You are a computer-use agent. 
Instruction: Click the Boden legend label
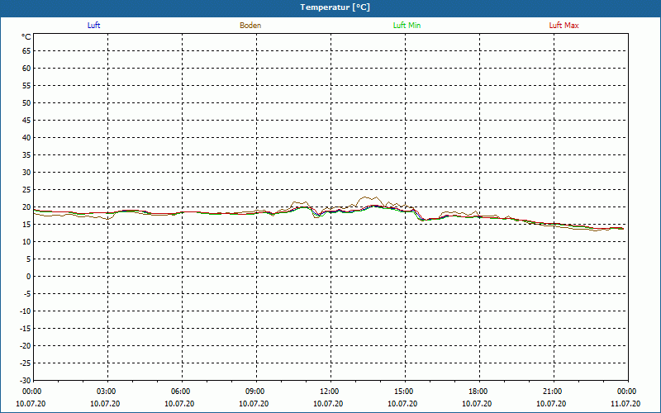250,26
